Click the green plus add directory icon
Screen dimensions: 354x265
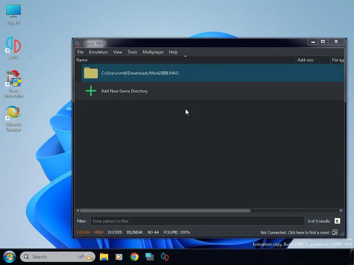point(91,91)
